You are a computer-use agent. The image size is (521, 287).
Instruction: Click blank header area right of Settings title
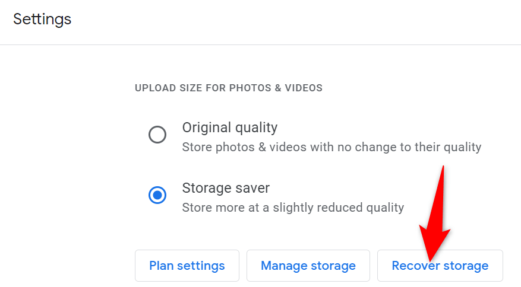(x=297, y=19)
